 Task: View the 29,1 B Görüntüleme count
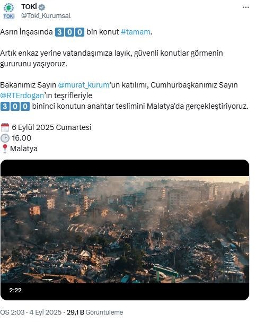pos(95,312)
